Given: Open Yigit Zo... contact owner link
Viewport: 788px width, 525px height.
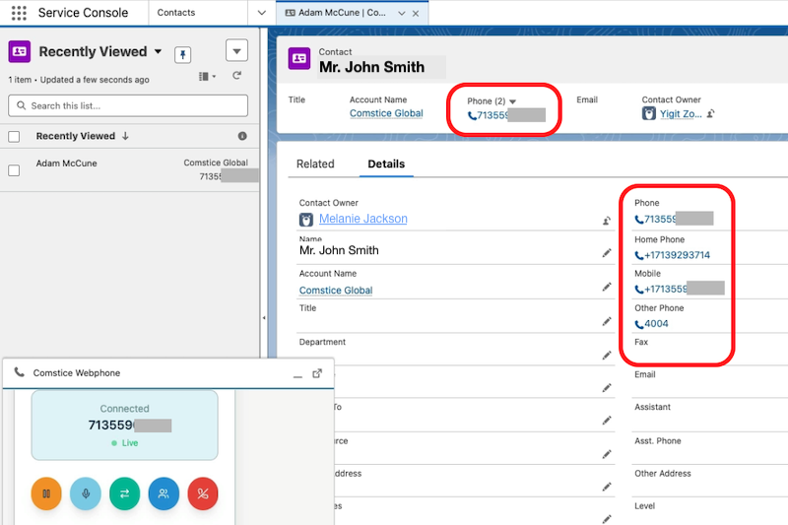Looking at the screenshot, I should 681,114.
